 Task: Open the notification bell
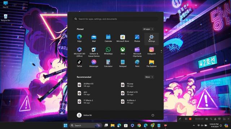coord(221,125)
